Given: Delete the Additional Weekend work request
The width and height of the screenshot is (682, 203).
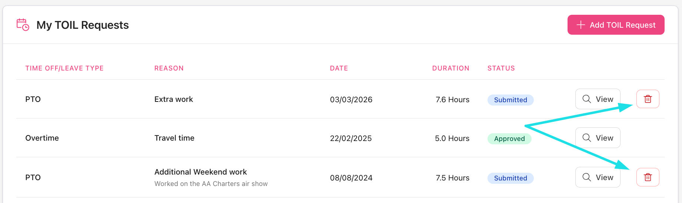Looking at the screenshot, I should click(648, 177).
